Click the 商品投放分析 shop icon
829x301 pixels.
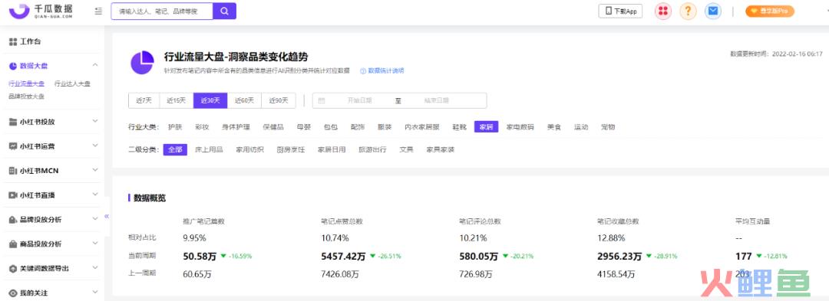(x=13, y=244)
